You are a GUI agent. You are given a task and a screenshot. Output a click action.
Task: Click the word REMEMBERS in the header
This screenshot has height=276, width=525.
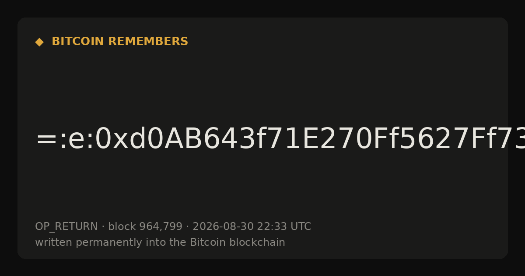point(148,42)
